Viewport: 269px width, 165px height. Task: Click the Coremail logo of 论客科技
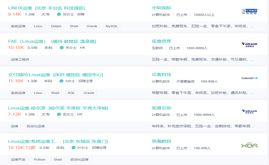(x=250, y=78)
